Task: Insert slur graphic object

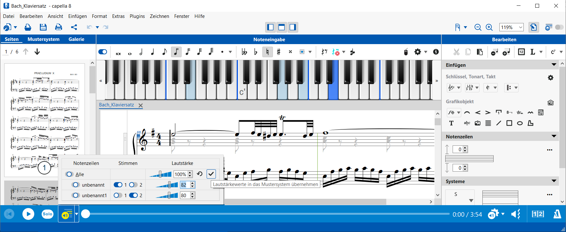Action: tap(467, 112)
